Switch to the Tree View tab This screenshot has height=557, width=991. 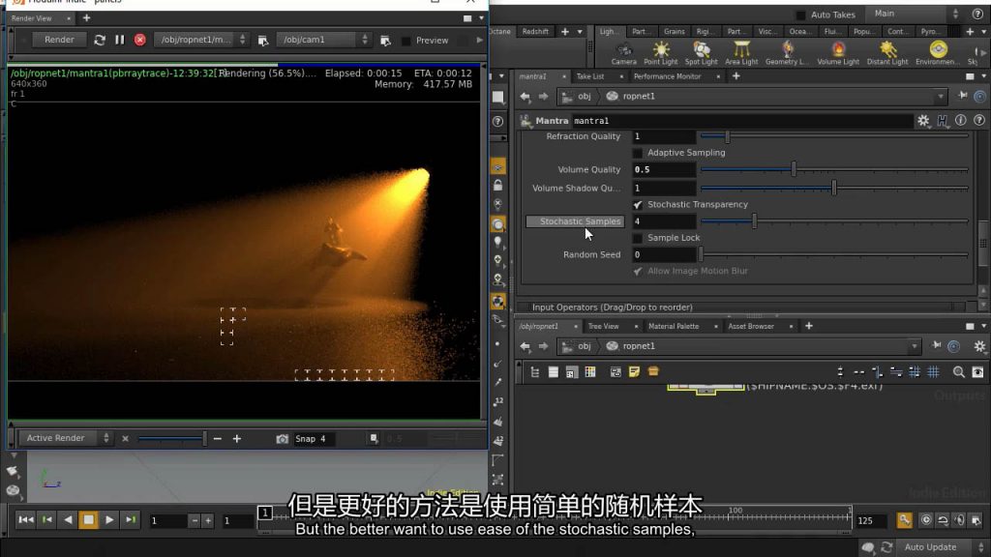603,327
